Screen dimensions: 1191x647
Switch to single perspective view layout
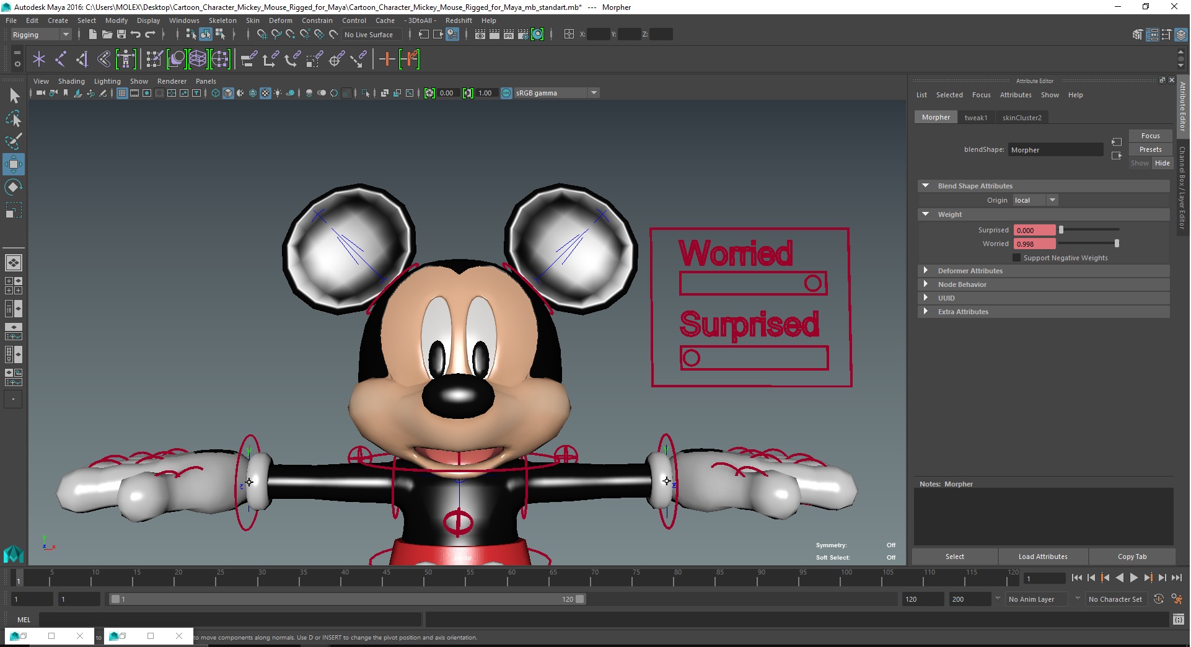coord(14,263)
